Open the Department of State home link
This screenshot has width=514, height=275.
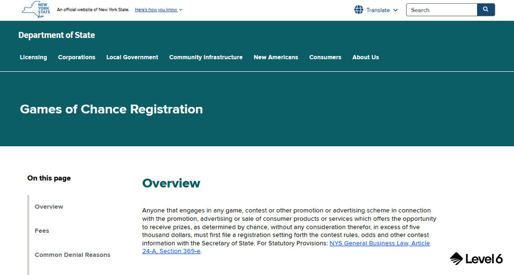pyautogui.click(x=57, y=35)
